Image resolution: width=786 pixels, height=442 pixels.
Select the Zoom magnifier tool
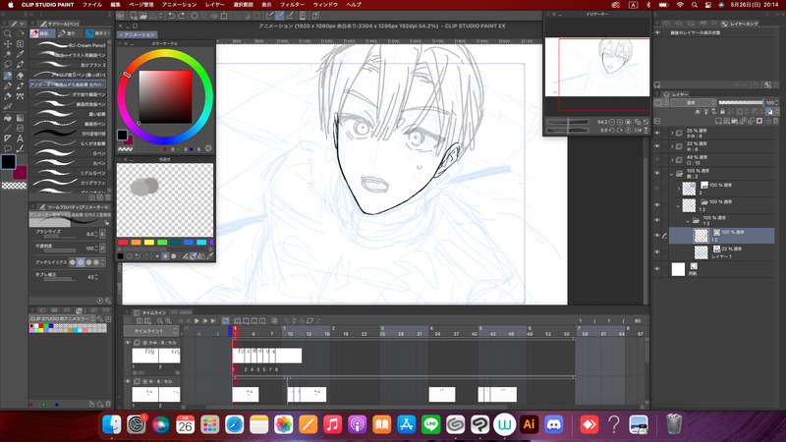point(8,33)
